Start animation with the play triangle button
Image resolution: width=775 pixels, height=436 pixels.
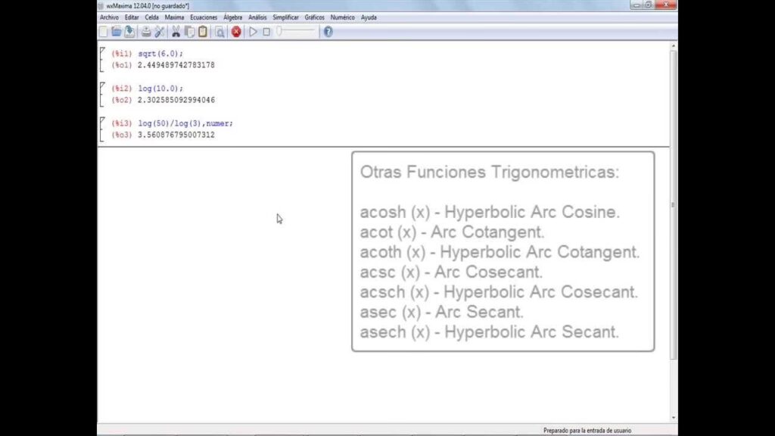pyautogui.click(x=254, y=32)
